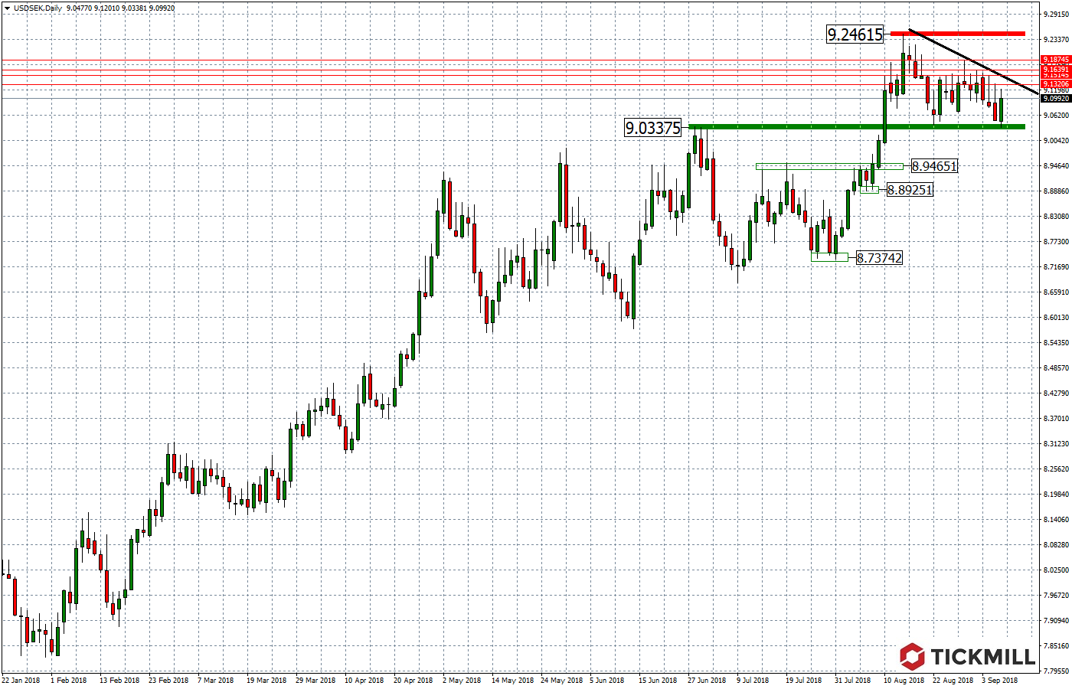Click the black 9.09920 current price tag
1072x689 pixels.
pos(1055,98)
